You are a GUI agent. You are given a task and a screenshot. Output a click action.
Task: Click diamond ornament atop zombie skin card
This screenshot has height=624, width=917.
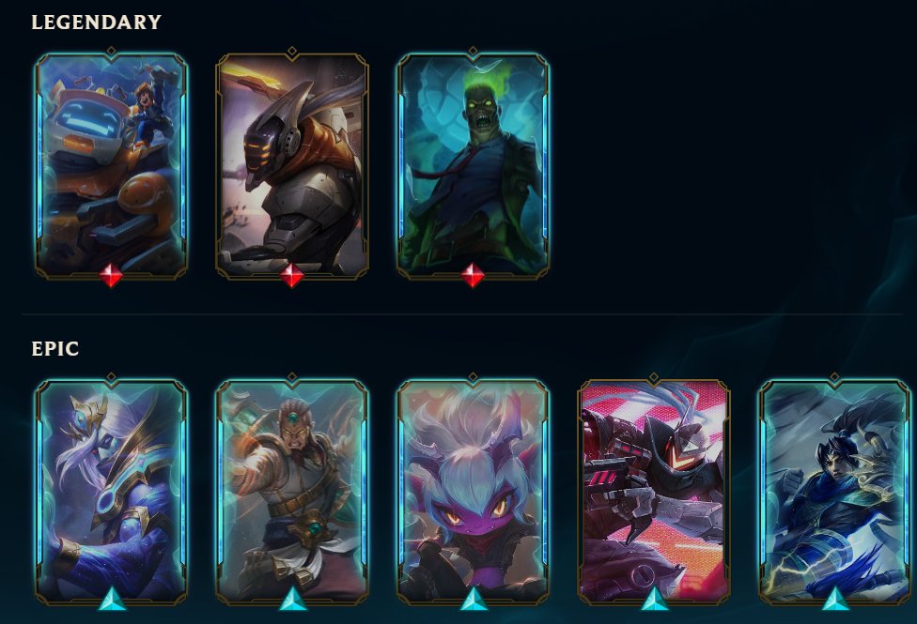pyautogui.click(x=473, y=52)
